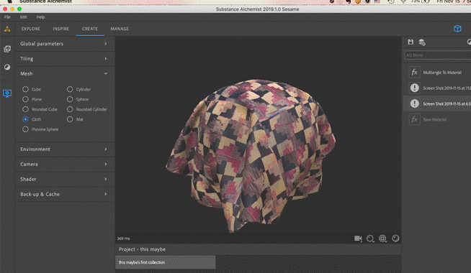
Task: Click warning icon for Screen Shot at 6.5
Action: 415,103
